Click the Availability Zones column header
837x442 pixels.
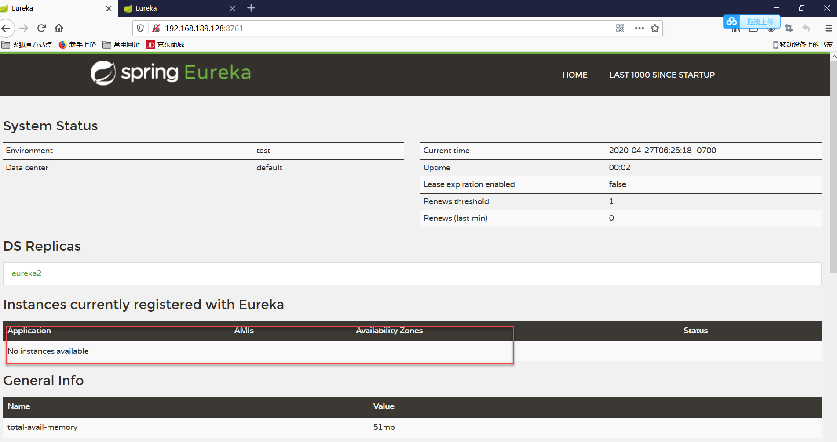coord(389,331)
